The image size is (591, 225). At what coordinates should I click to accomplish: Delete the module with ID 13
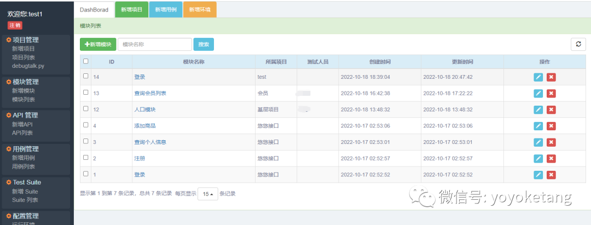pos(551,94)
